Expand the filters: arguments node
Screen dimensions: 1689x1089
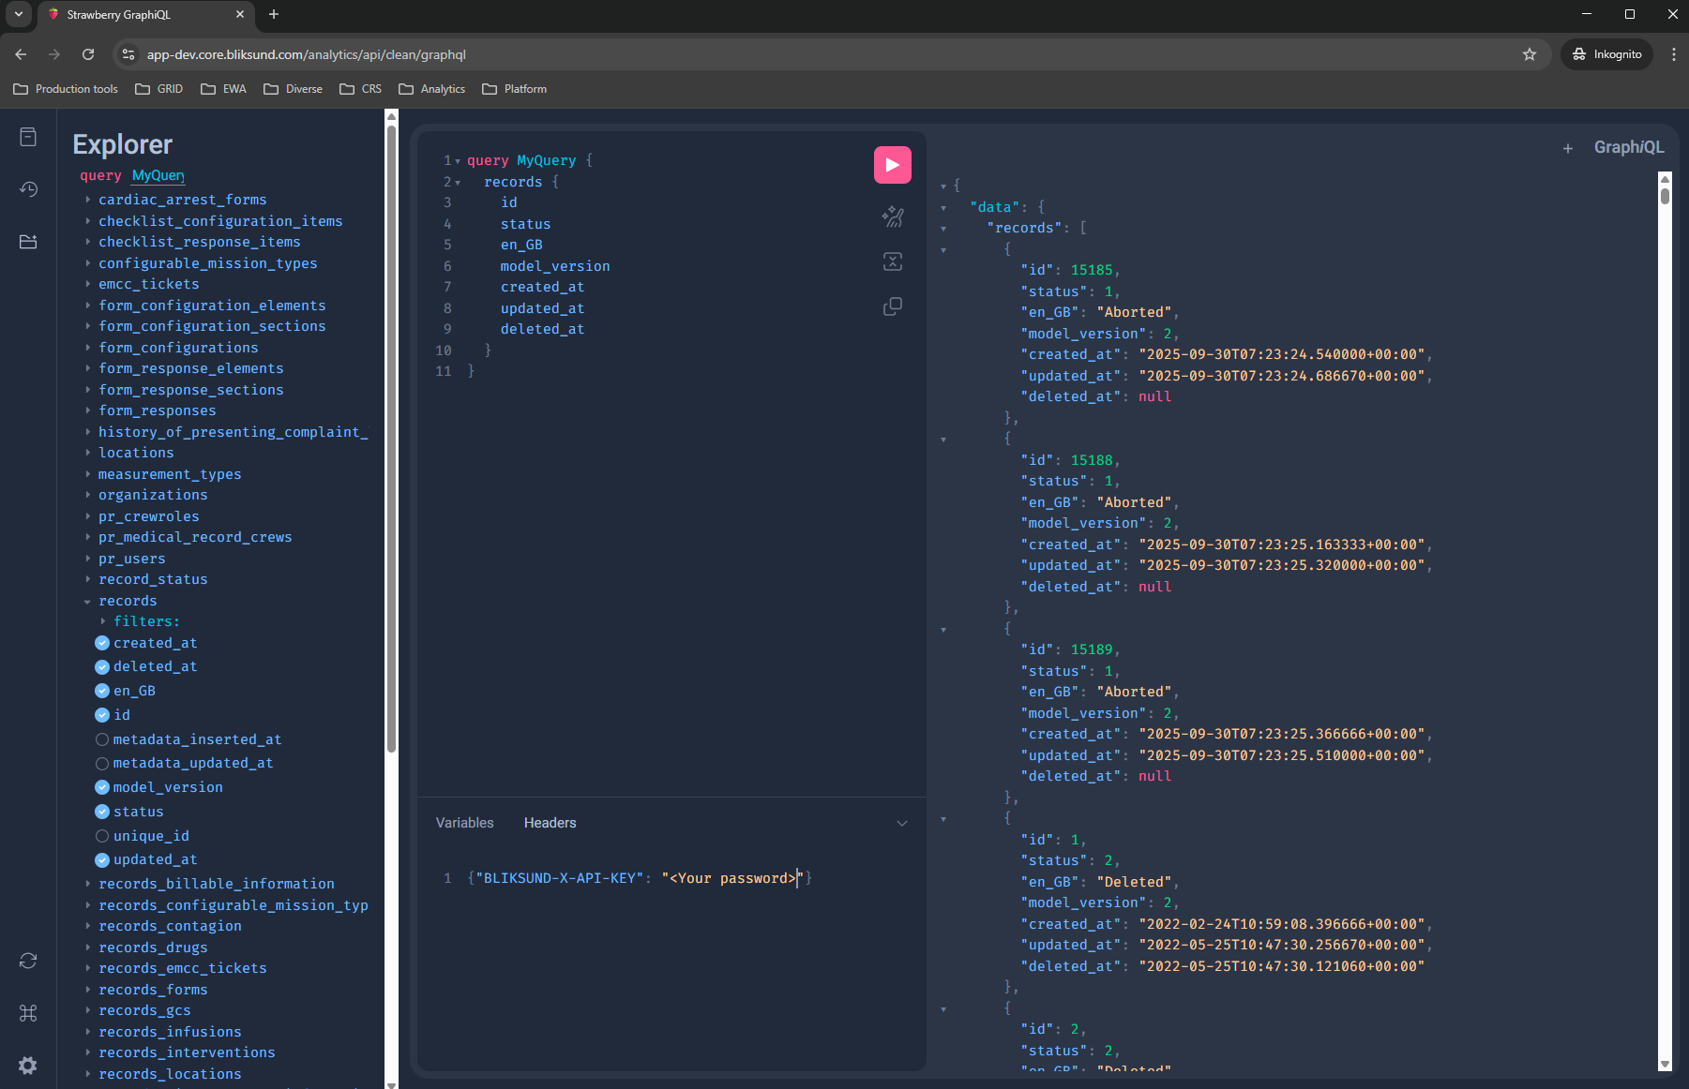(103, 621)
